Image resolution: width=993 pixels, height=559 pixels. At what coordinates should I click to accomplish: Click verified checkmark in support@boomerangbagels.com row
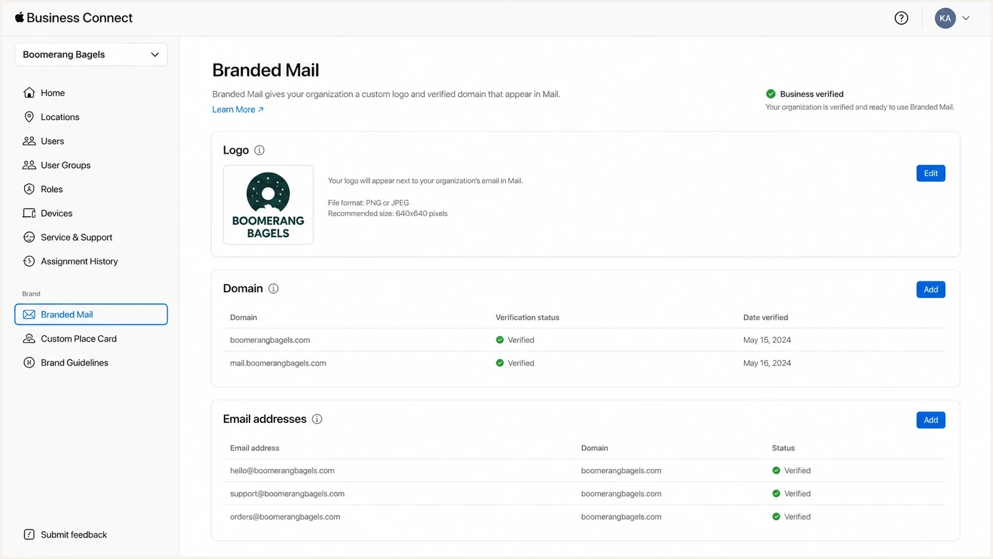pyautogui.click(x=776, y=494)
